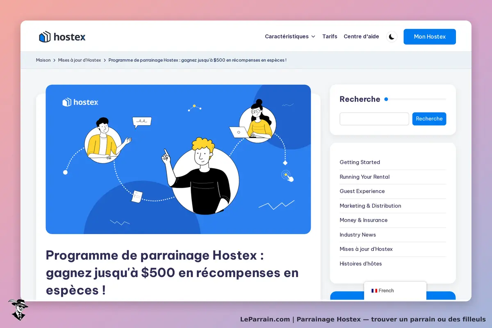Open the Getting Started category

pos(360,162)
